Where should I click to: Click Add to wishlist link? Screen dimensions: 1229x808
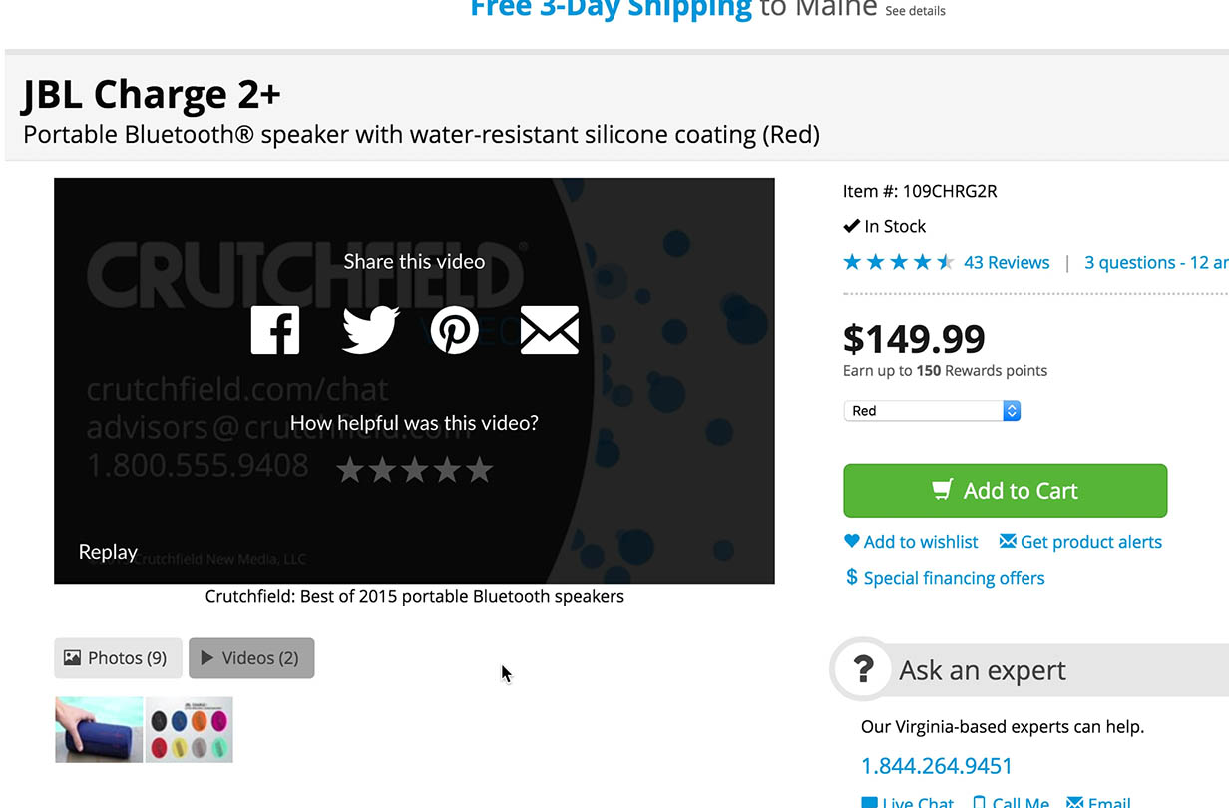click(911, 542)
